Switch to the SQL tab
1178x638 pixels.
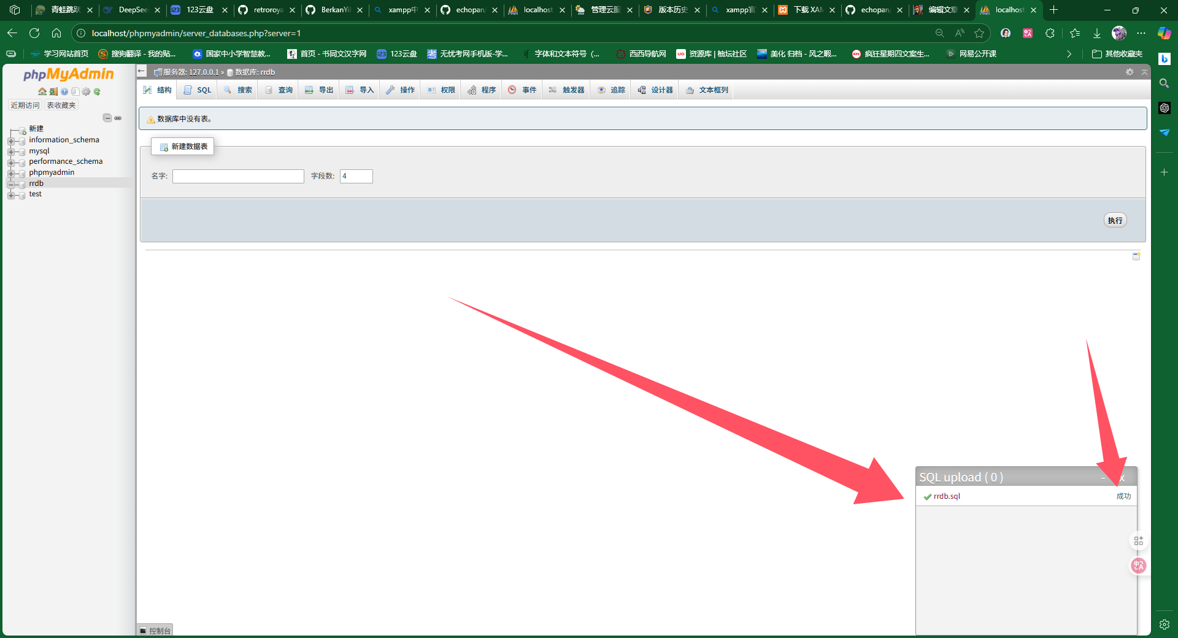198,90
